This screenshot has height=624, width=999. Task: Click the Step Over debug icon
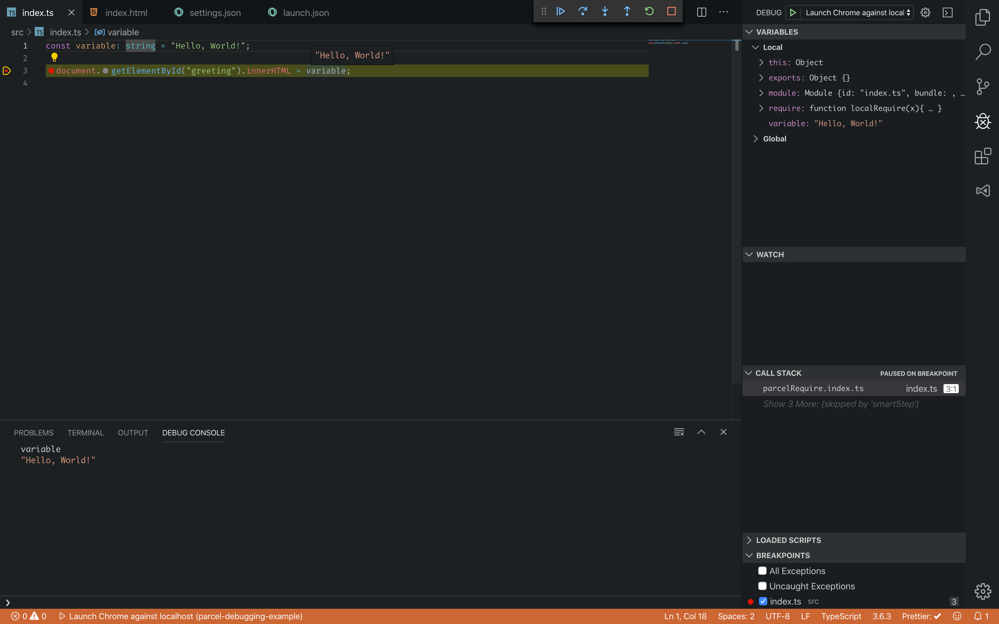(x=582, y=11)
